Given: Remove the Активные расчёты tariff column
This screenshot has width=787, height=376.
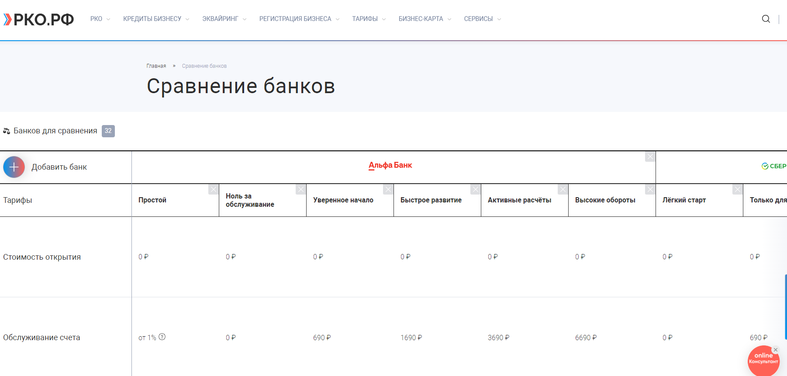Looking at the screenshot, I should [x=563, y=189].
